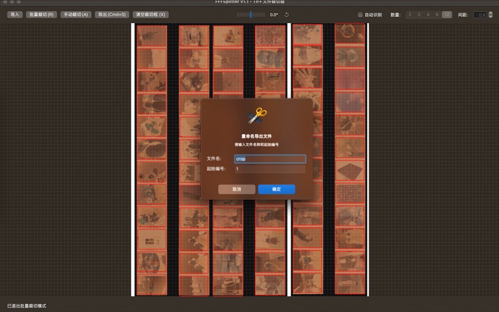Image resolution: width=499 pixels, height=312 pixels.
Task: Click 取消 to cancel the export dialog
Action: coord(237,189)
